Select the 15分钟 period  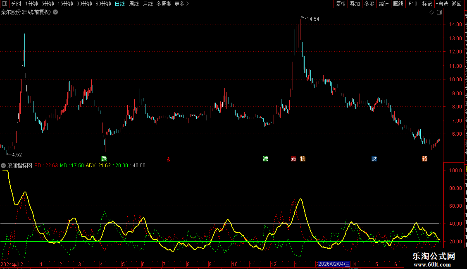[65, 4]
